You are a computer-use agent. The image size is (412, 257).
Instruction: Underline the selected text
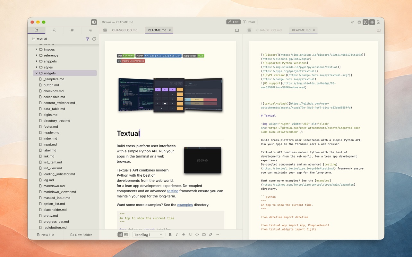pyautogui.click(x=190, y=235)
